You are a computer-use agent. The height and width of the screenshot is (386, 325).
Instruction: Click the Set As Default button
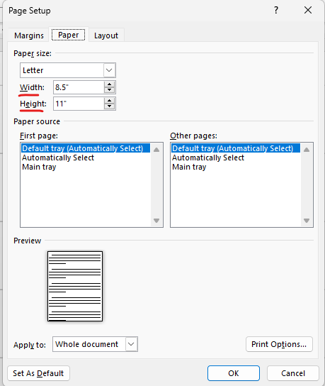click(x=38, y=373)
